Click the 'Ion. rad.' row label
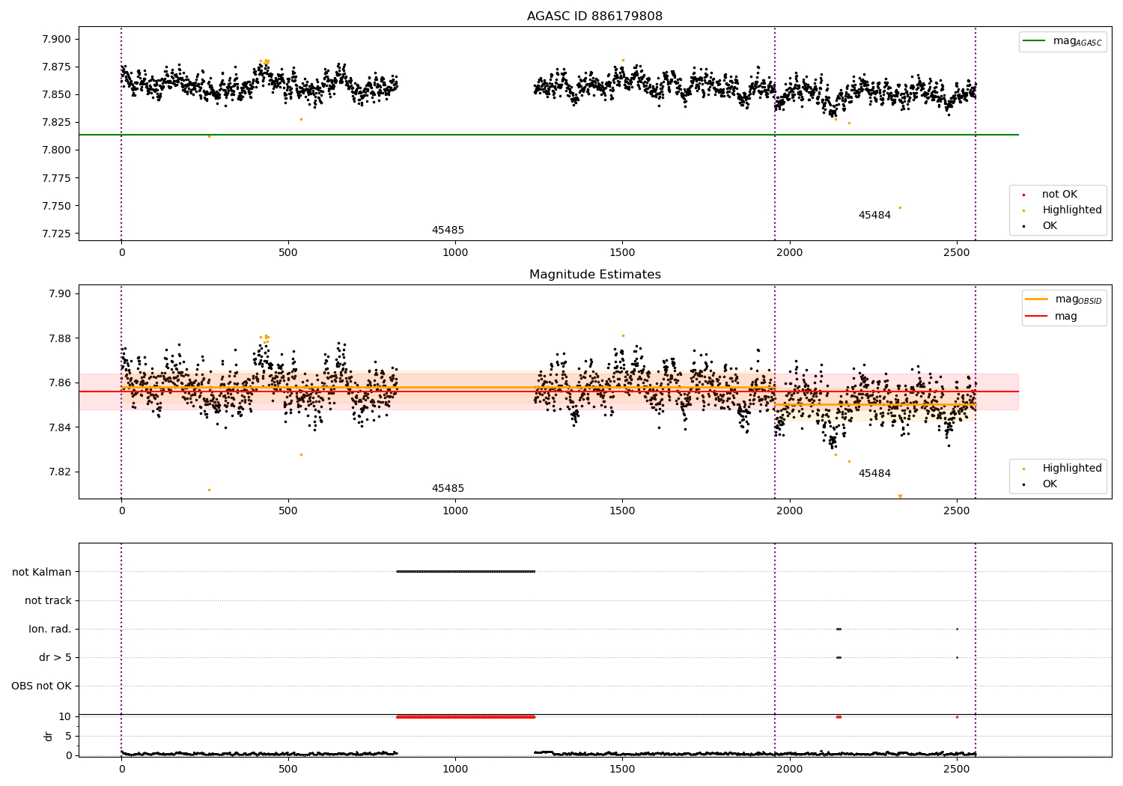 coord(50,629)
